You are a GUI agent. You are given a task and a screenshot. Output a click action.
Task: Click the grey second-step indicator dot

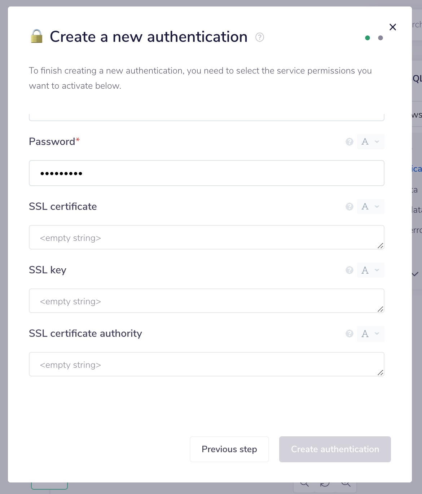pos(381,38)
